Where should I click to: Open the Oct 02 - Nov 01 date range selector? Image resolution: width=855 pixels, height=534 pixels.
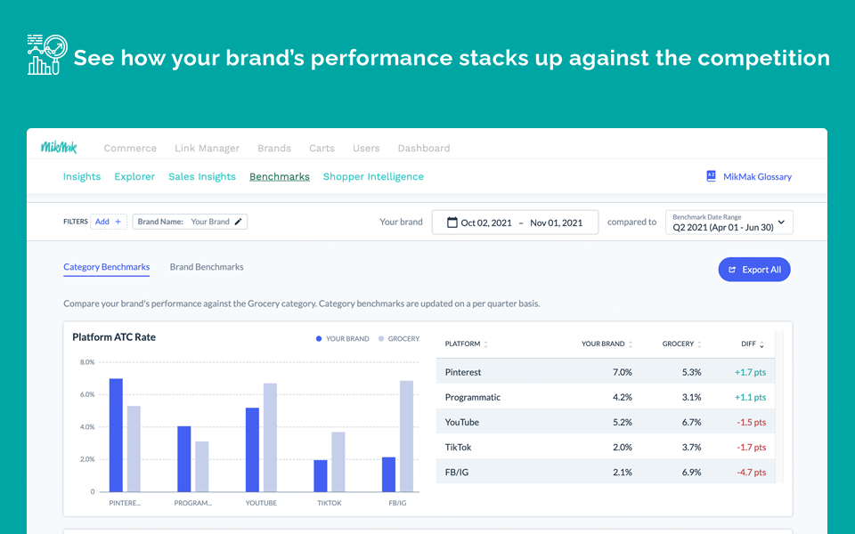click(x=514, y=222)
